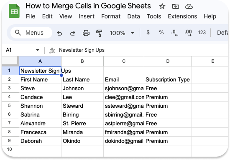
Task: Star this spreadsheet document
Action: tap(162, 6)
